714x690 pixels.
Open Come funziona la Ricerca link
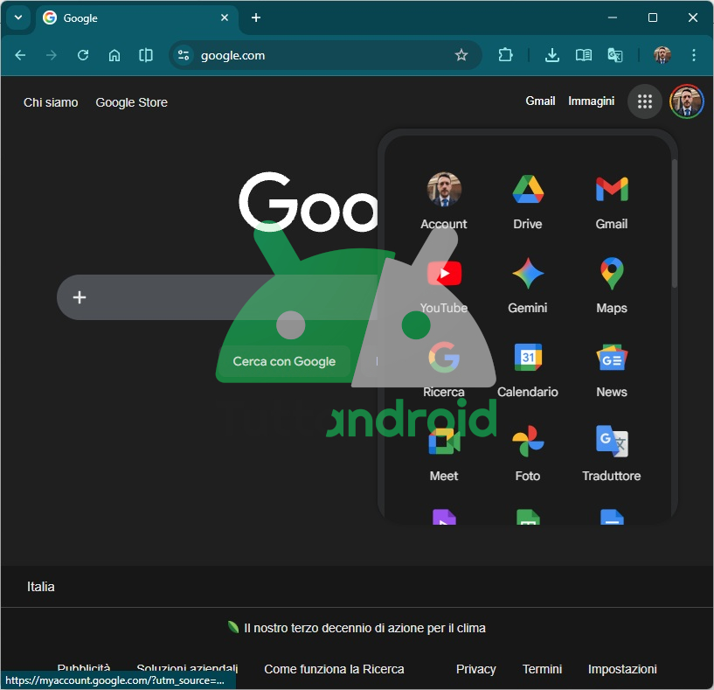(x=334, y=669)
